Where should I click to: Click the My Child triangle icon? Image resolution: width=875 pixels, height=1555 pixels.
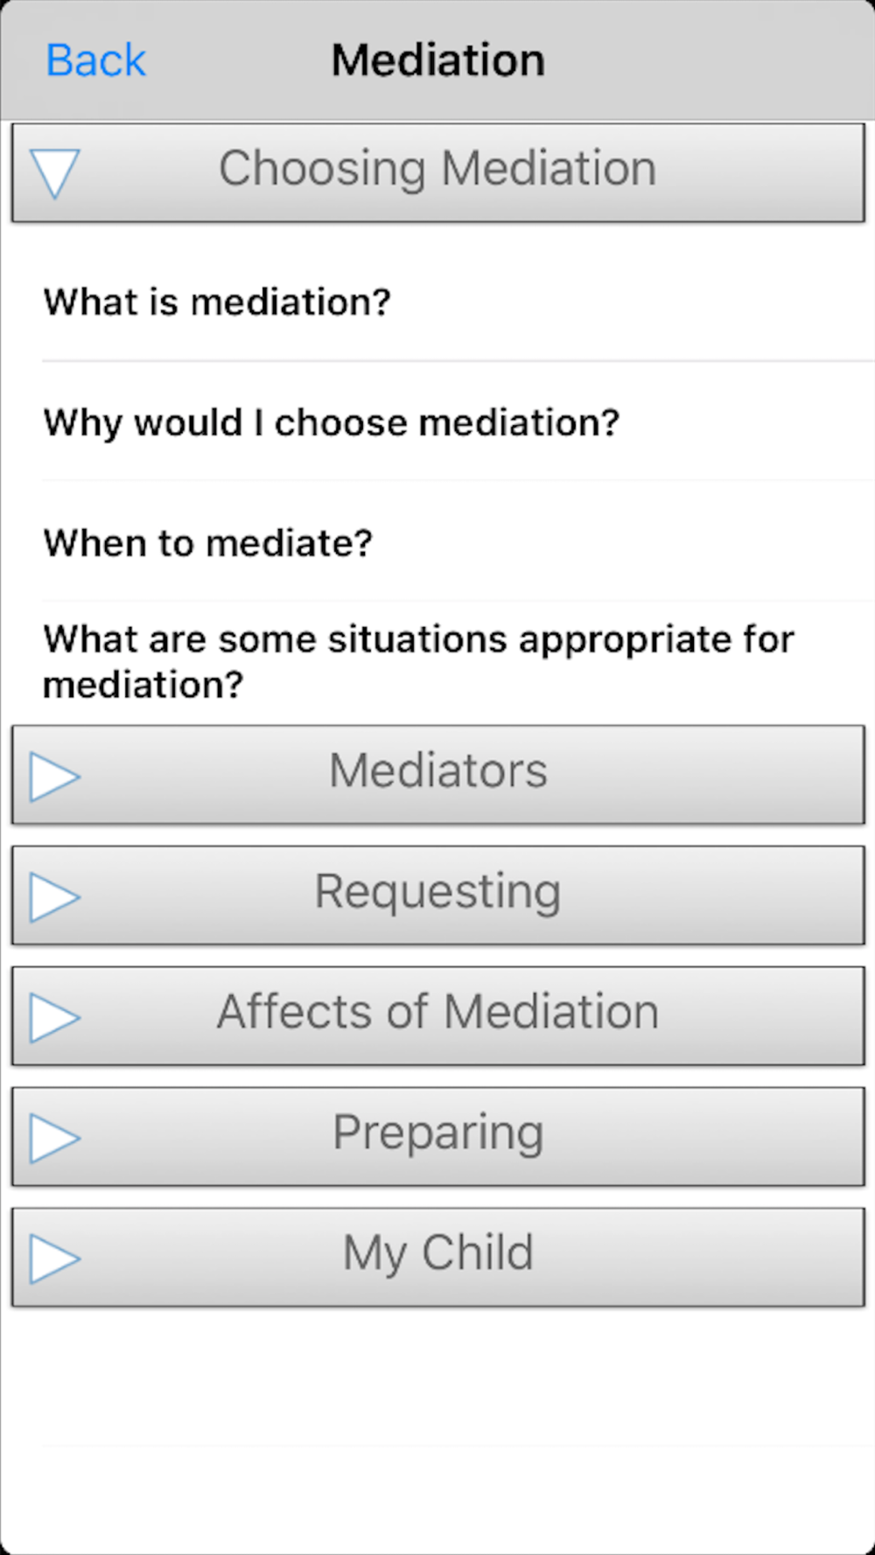pyautogui.click(x=55, y=1259)
